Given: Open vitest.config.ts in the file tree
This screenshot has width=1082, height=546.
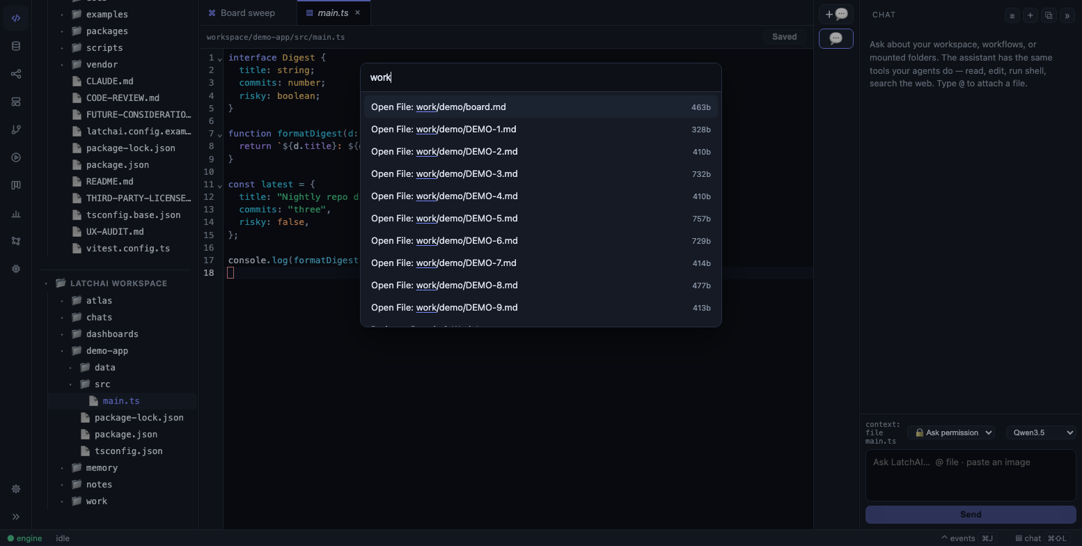Looking at the screenshot, I should coord(127,249).
